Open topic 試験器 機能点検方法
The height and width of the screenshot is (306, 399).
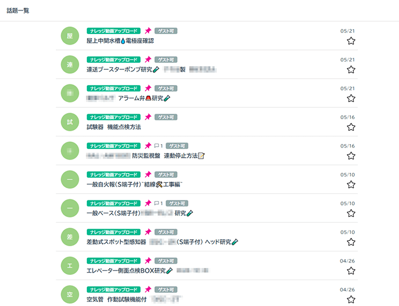(114, 127)
